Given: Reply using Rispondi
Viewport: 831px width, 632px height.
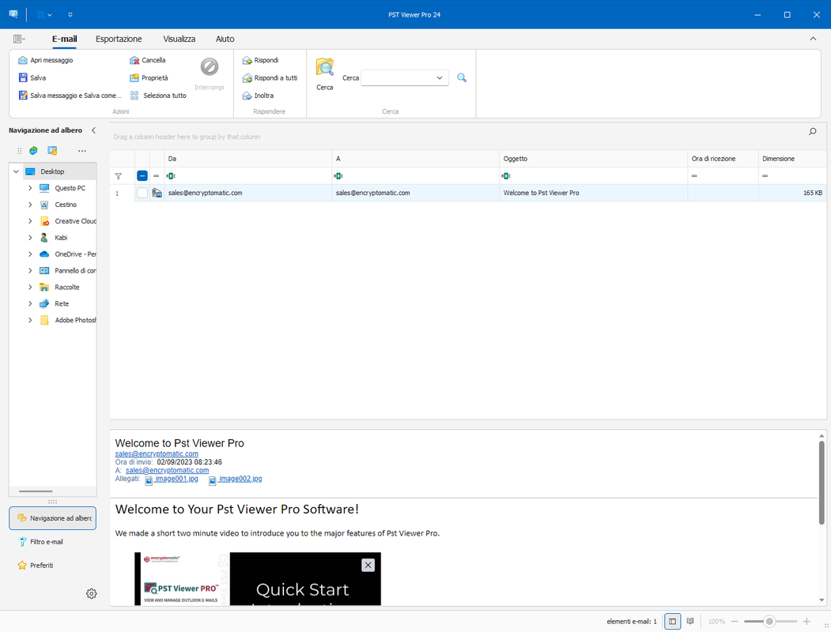Looking at the screenshot, I should point(260,60).
